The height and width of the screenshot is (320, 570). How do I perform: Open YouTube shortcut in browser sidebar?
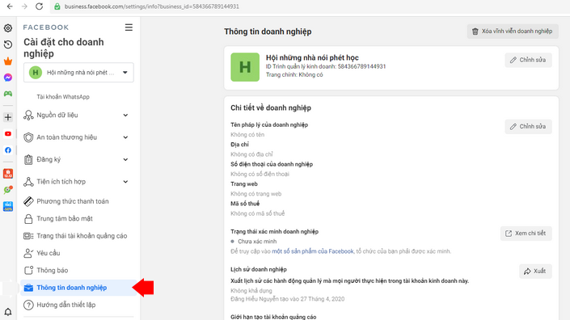(8, 133)
